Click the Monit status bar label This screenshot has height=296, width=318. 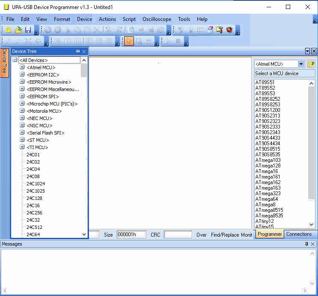[x=247, y=235]
